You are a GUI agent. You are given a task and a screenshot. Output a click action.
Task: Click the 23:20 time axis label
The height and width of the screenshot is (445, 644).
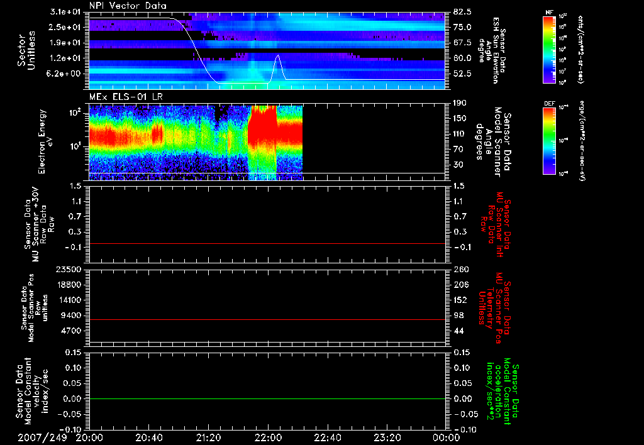coord(387,437)
